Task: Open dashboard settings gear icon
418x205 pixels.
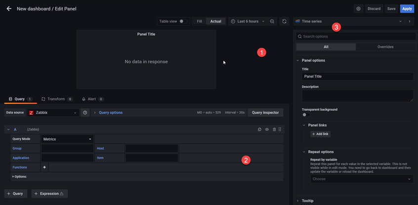Action: (358, 9)
